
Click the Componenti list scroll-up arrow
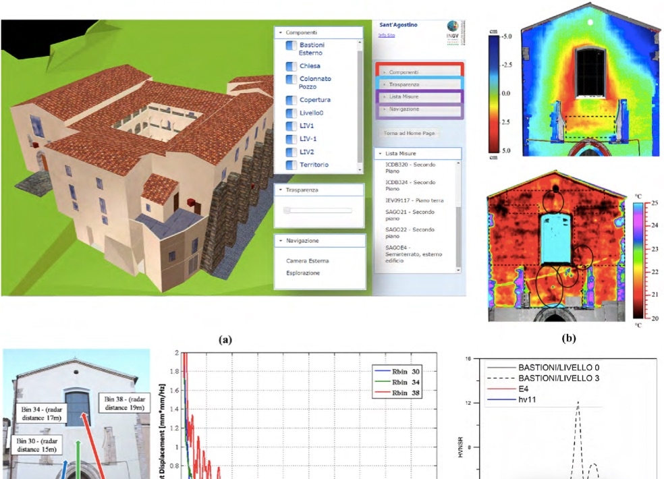pyautogui.click(x=360, y=43)
